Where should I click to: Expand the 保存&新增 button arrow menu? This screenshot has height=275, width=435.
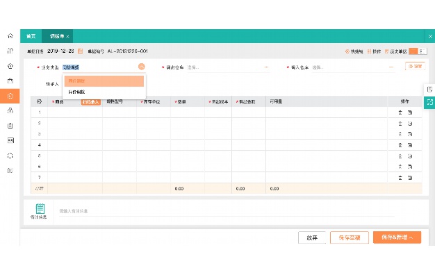[x=411, y=237]
